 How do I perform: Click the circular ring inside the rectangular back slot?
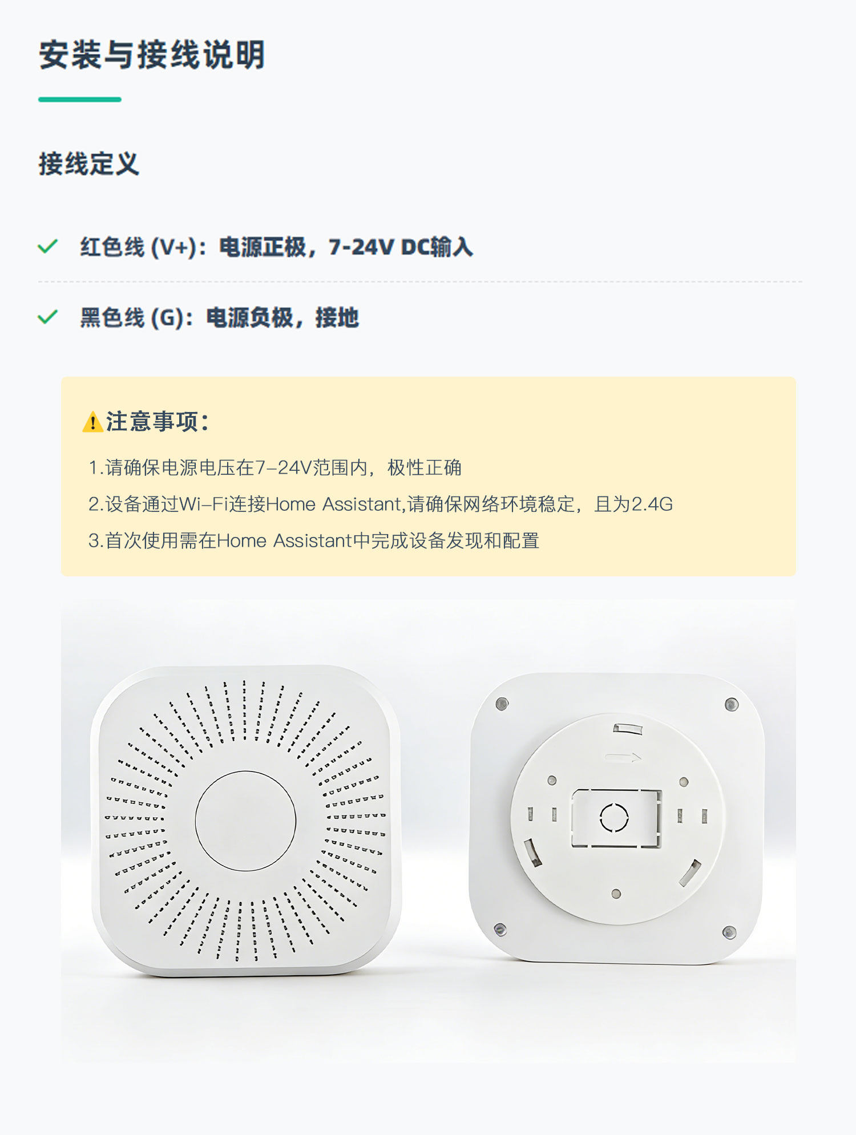point(614,818)
